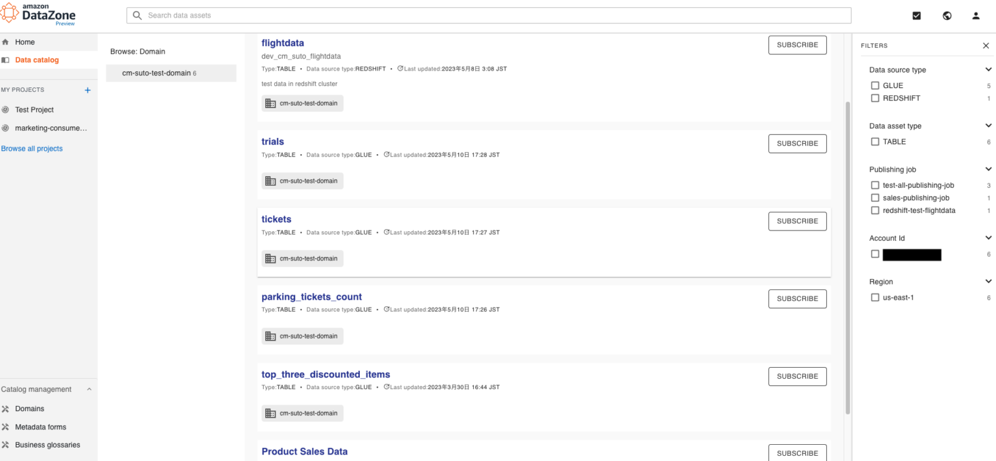996x461 pixels.
Task: Open the DataZone tasks inbox icon
Action: [x=916, y=16]
